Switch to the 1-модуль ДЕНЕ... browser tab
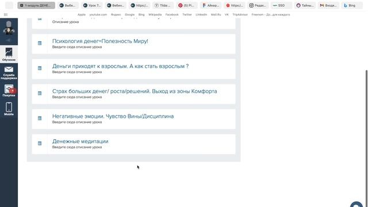The width and height of the screenshot is (368, 207). 36,5
